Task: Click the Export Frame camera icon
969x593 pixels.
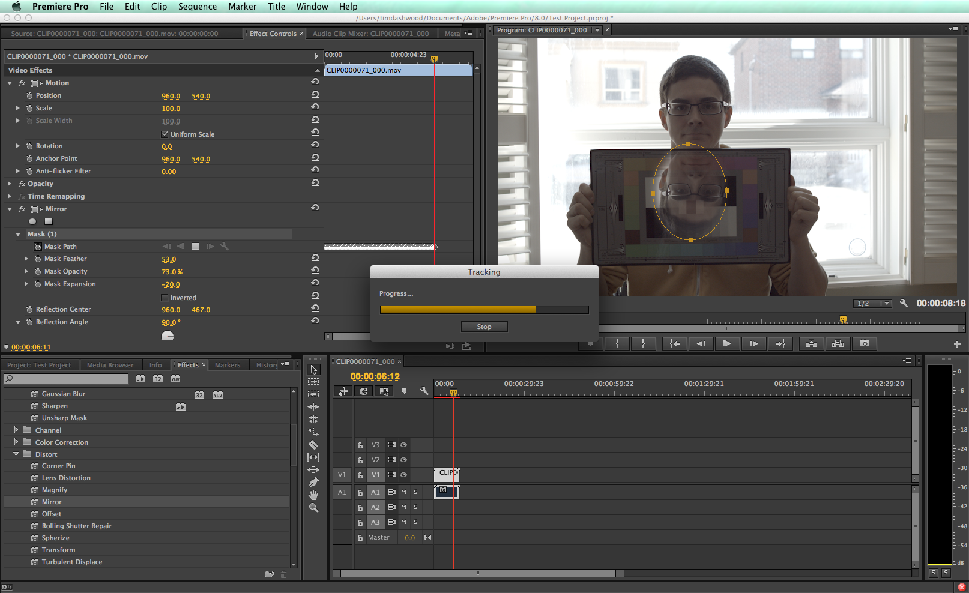Action: click(x=864, y=343)
